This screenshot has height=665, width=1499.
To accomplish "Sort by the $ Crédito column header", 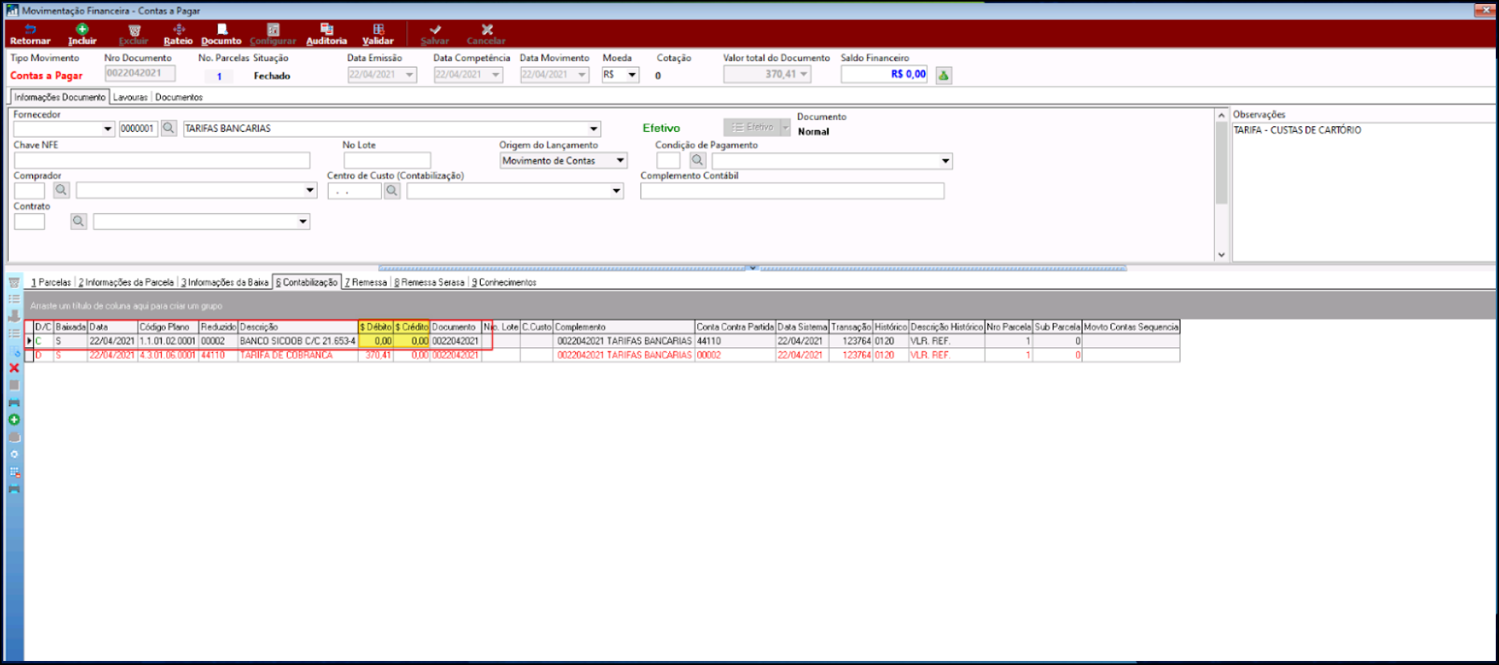I will tap(412, 327).
